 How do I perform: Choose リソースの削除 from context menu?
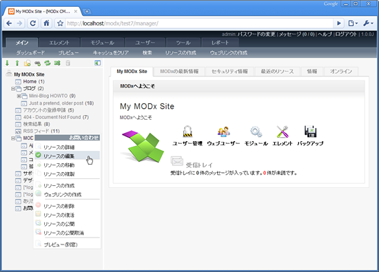[x=68, y=206]
